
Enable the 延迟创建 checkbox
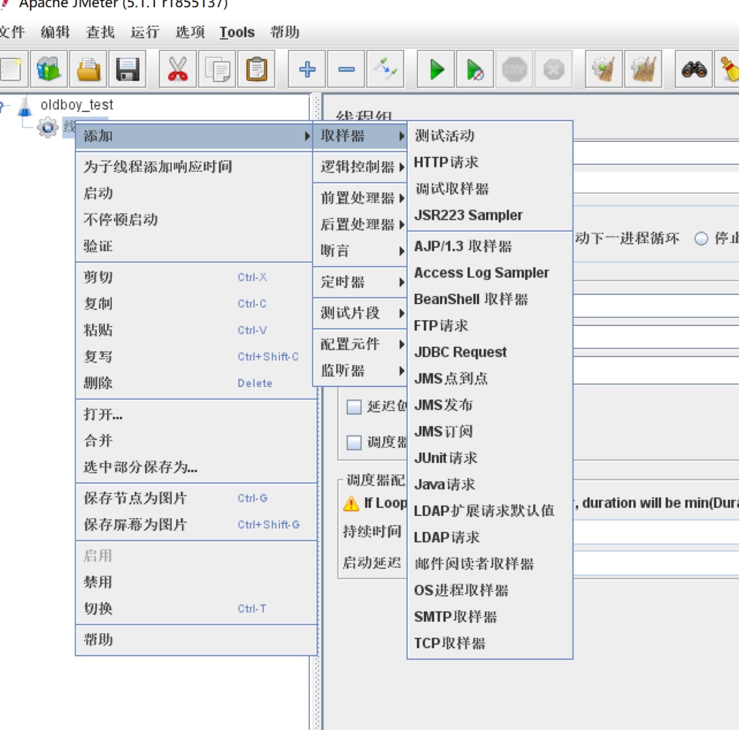click(x=354, y=407)
